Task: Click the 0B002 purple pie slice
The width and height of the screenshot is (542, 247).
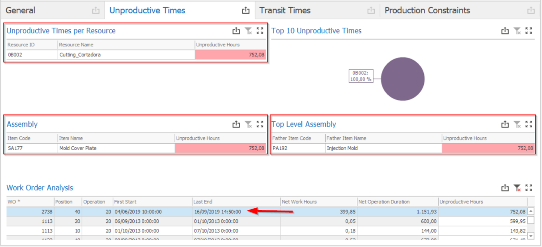Action: tap(403, 79)
